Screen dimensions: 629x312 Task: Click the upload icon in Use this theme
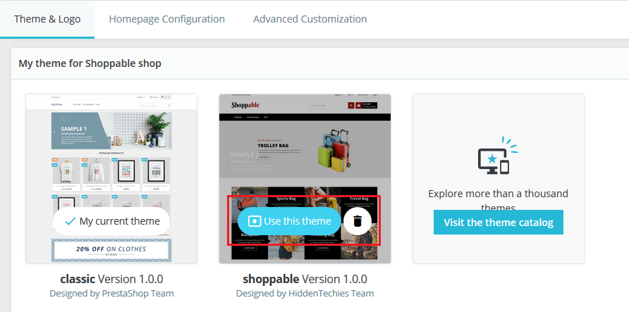pos(255,221)
